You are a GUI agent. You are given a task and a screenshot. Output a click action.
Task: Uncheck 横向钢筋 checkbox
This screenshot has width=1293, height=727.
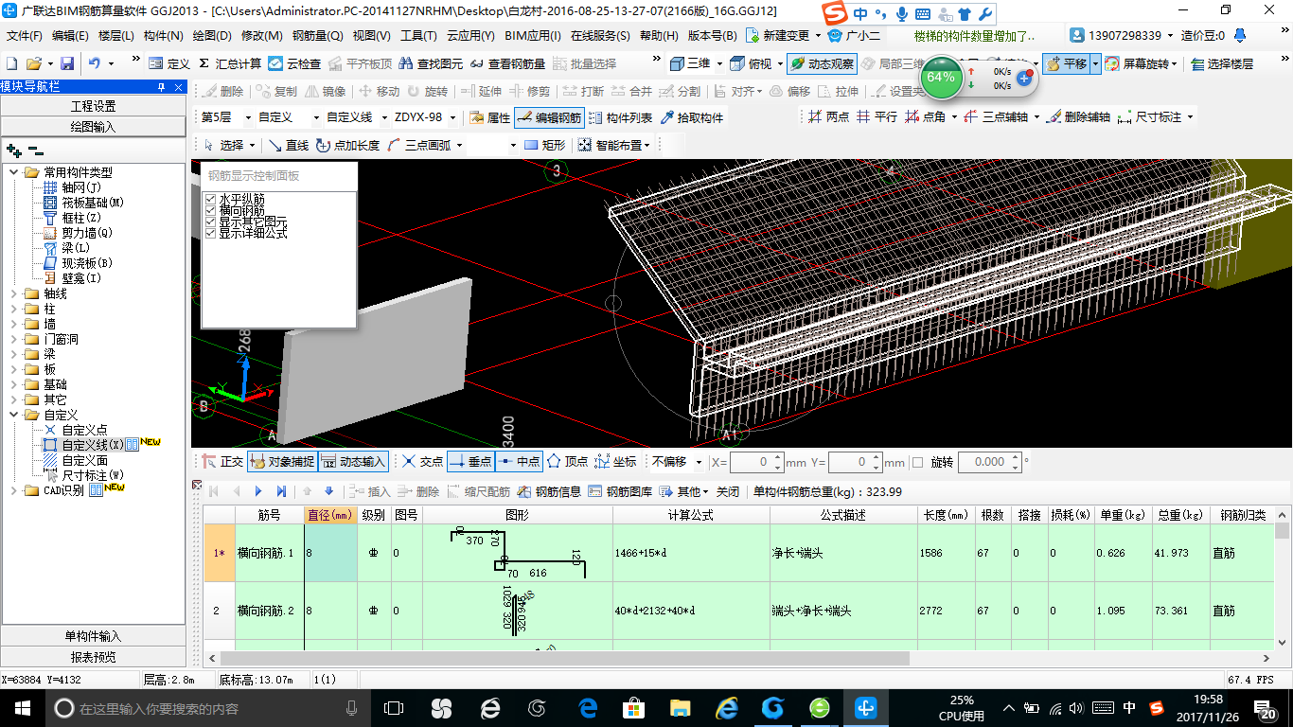point(211,211)
